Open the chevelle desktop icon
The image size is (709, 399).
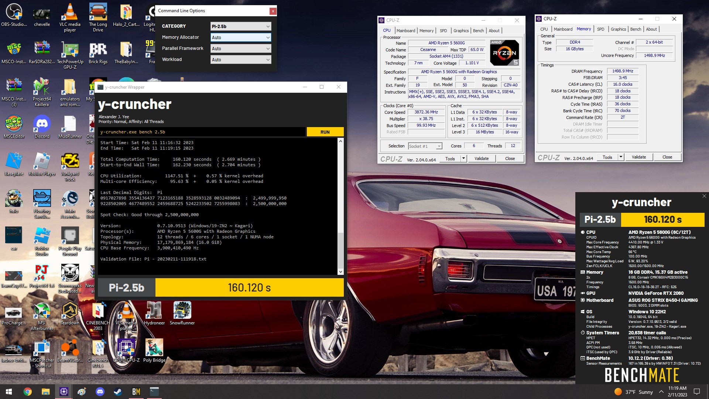click(42, 15)
